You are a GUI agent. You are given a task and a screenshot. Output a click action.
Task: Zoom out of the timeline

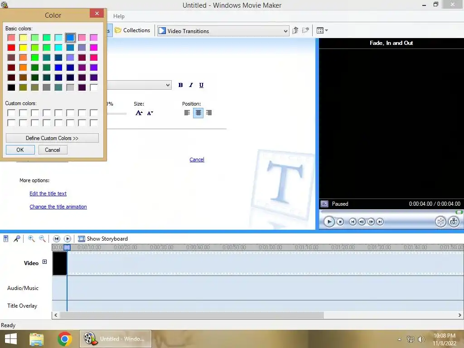[x=42, y=238]
